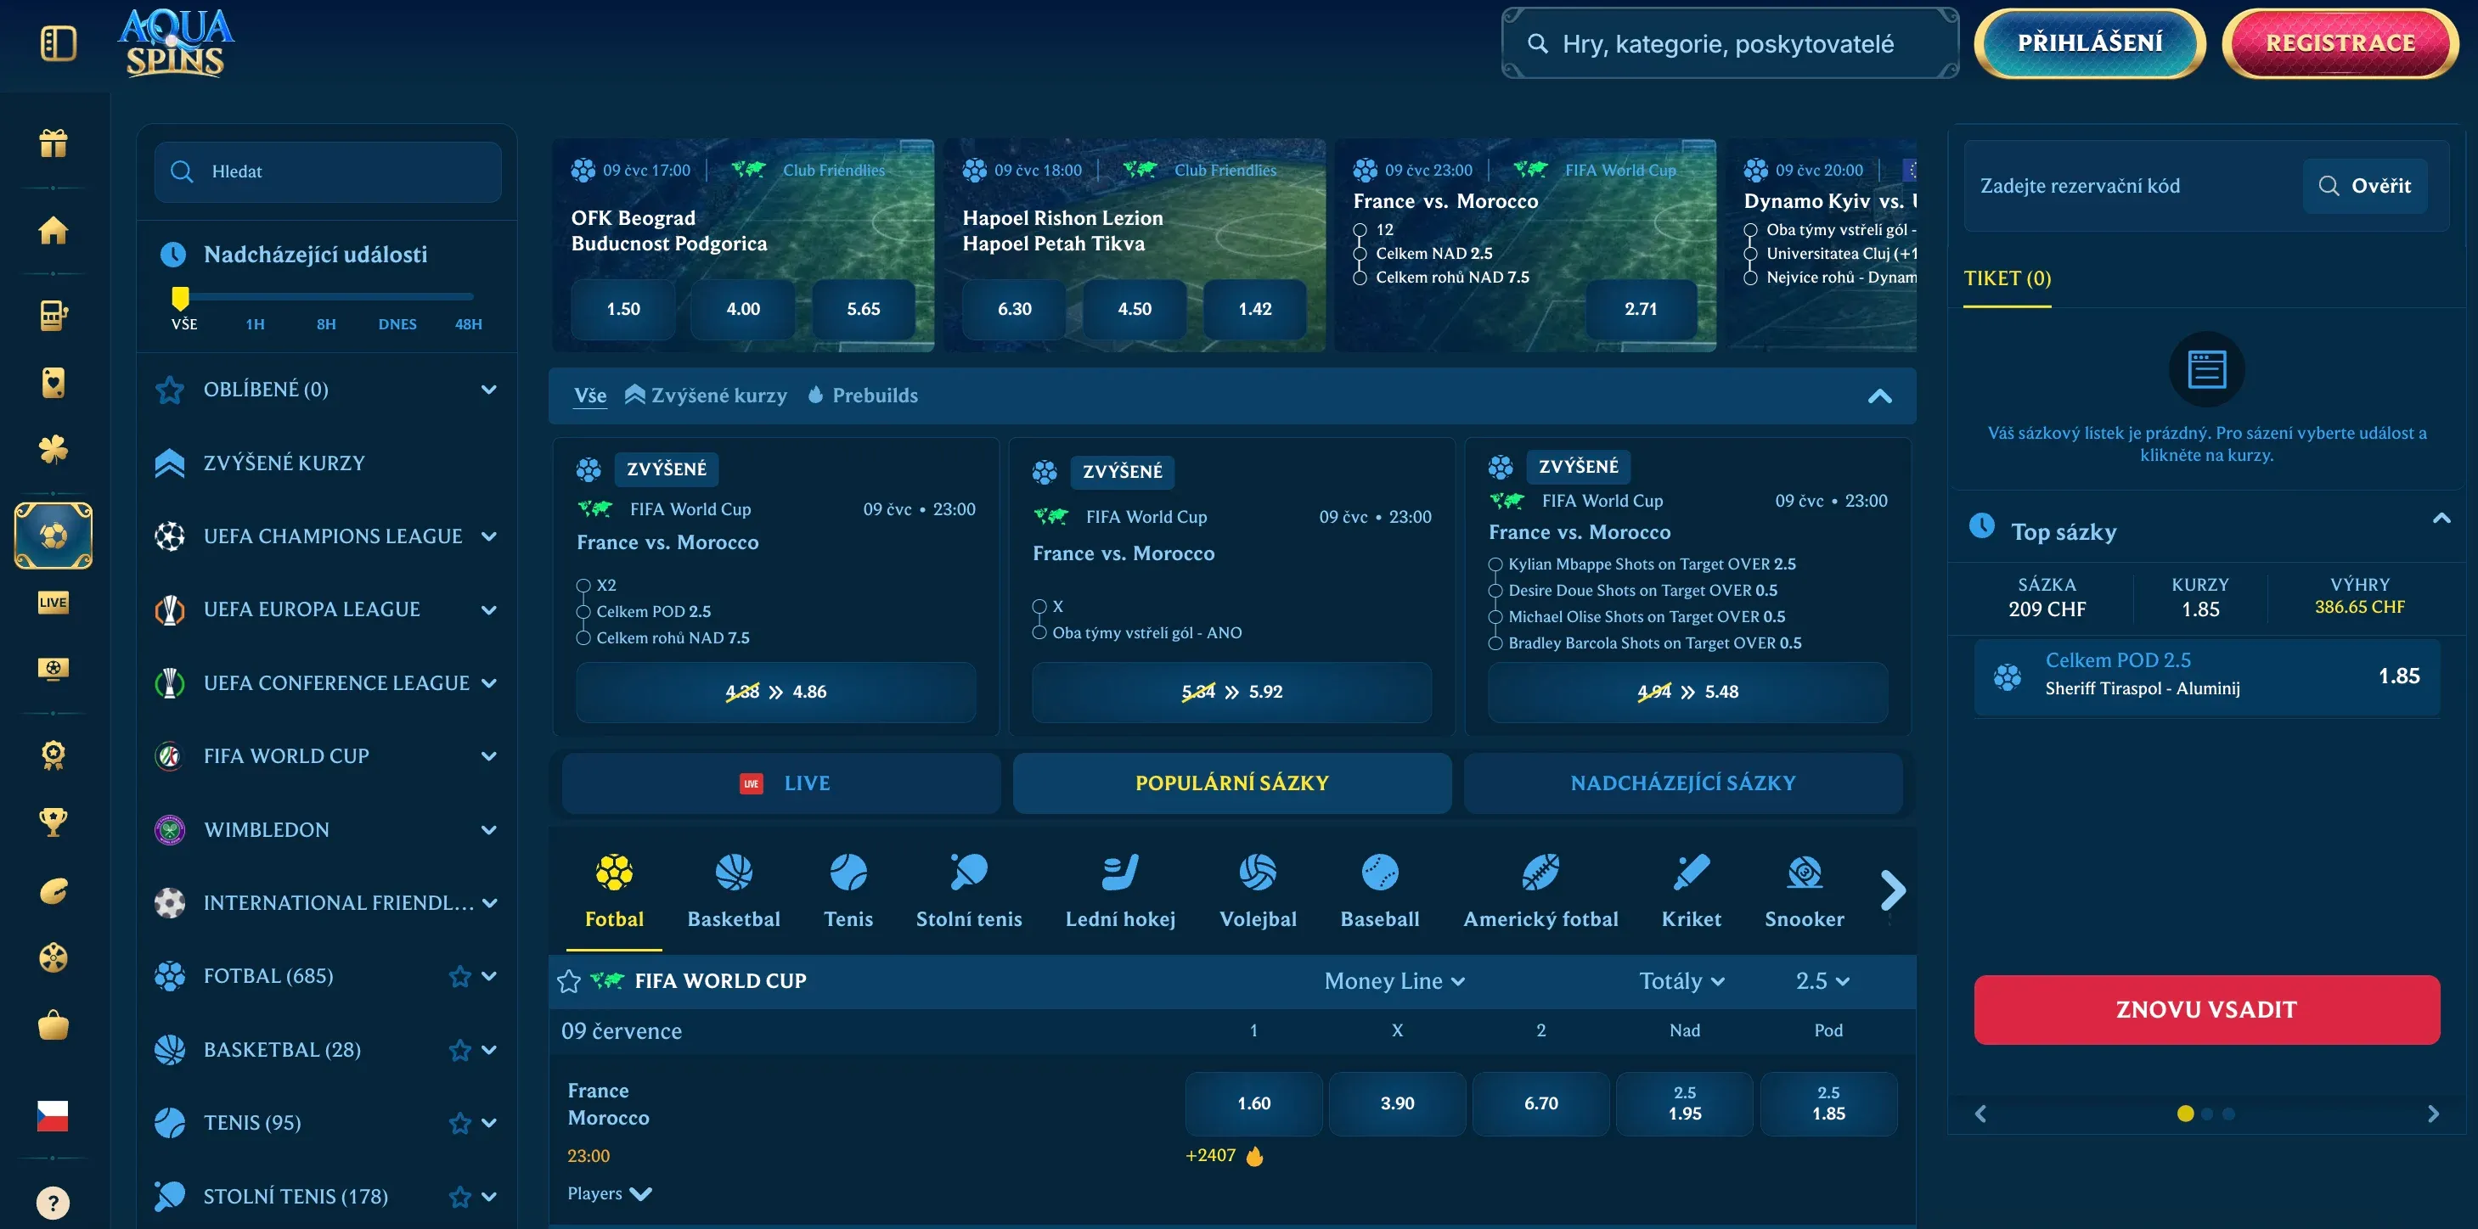Image resolution: width=2478 pixels, height=1229 pixels.
Task: Open the gift promotions icon in sidebar
Action: [x=53, y=143]
